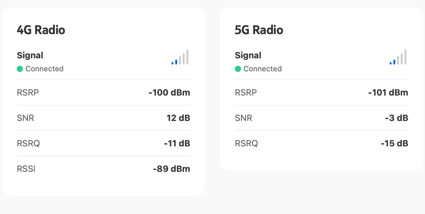Click the RSRQ label in 4G card
Screen dimensions: 425x214
(x=28, y=143)
